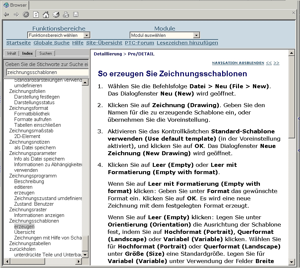Open the Pro/DETAIL breadcrumb link
The width and height of the screenshot is (300, 268).
[141, 54]
